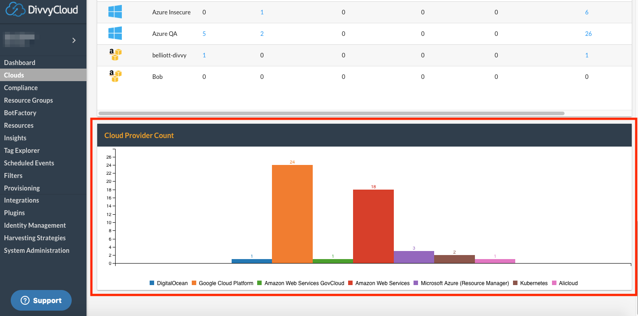Click the Windows icon for Azure Insecure
The width and height of the screenshot is (638, 316).
(x=115, y=12)
